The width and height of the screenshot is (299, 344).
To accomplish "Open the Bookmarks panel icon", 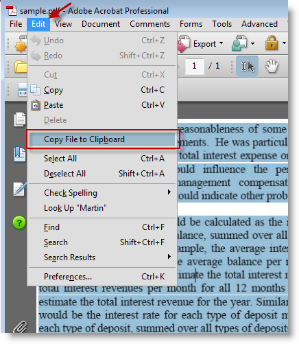I will (20, 154).
